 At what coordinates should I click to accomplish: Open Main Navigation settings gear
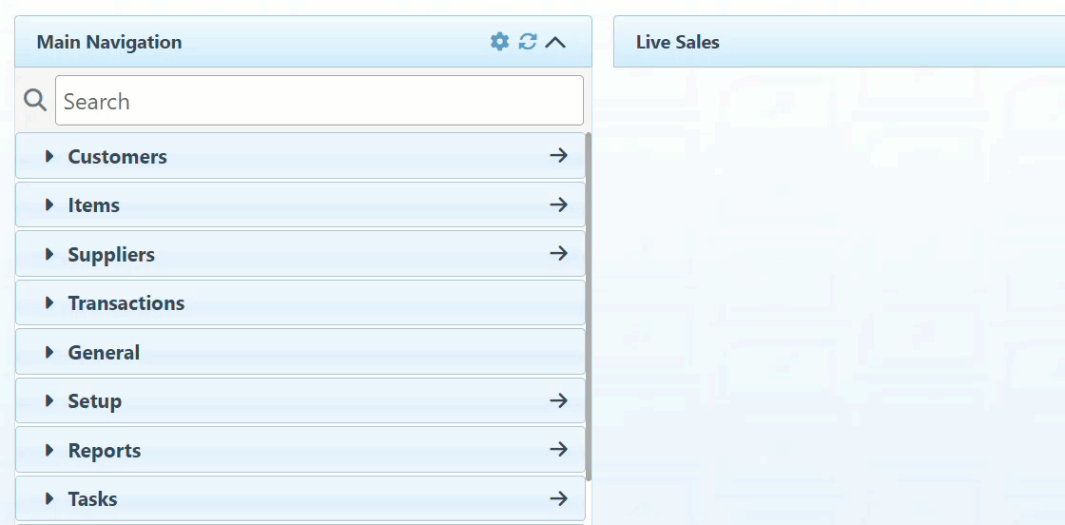click(499, 42)
